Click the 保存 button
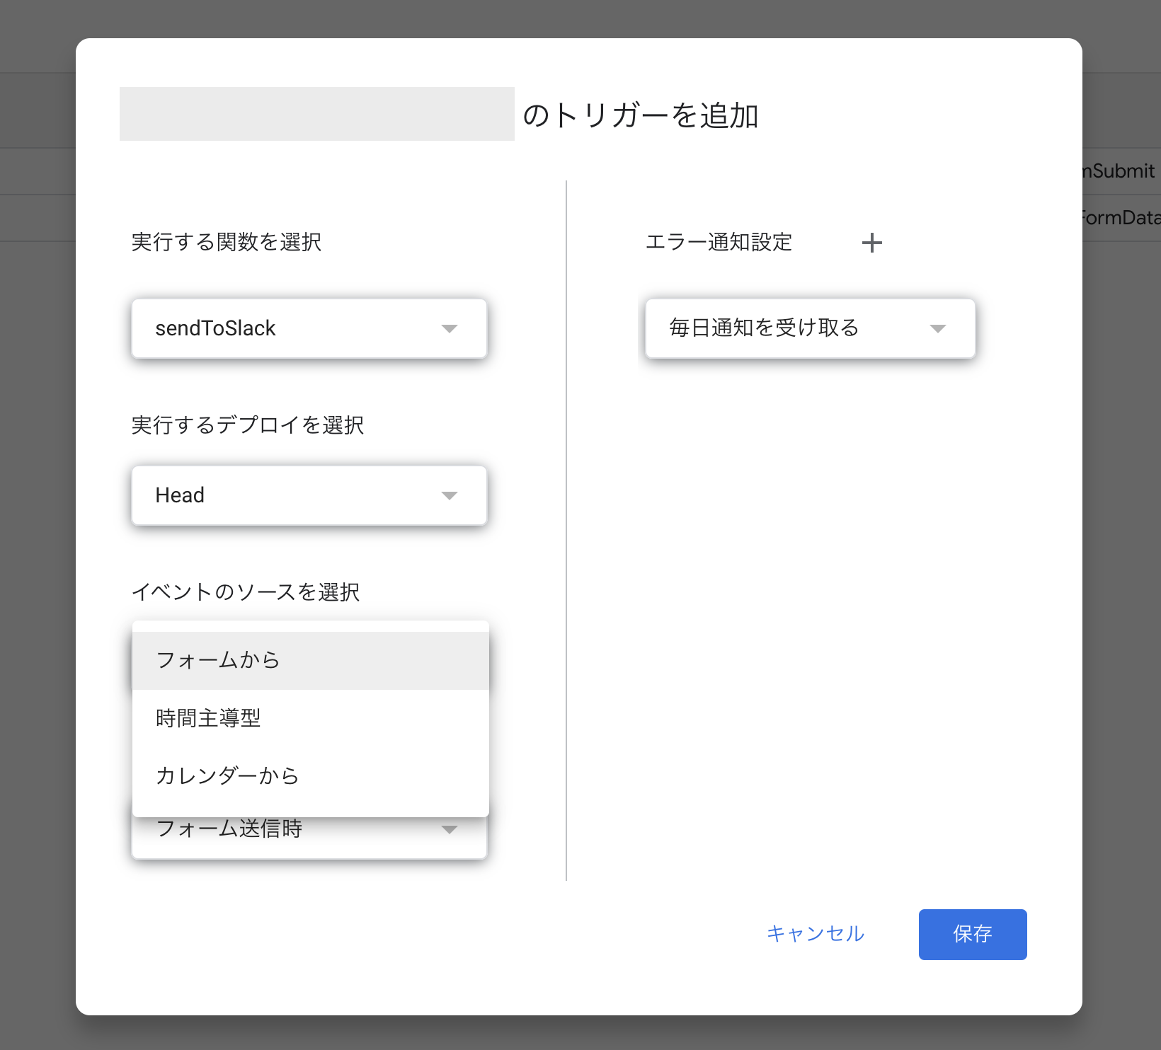1161x1050 pixels. [972, 934]
